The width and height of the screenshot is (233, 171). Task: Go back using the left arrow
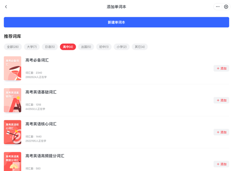coord(6,7)
